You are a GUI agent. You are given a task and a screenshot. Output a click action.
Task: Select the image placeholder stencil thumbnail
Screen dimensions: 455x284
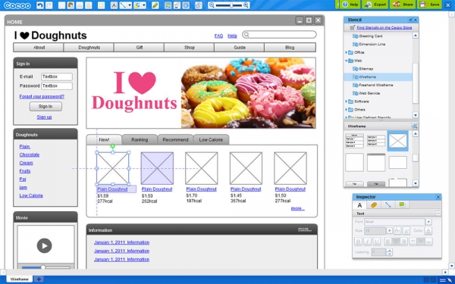click(x=397, y=141)
